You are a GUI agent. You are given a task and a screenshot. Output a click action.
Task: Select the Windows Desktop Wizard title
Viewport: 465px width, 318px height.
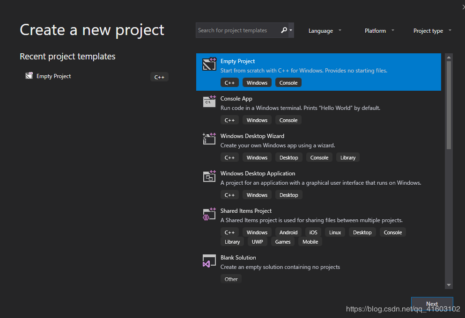coord(252,136)
